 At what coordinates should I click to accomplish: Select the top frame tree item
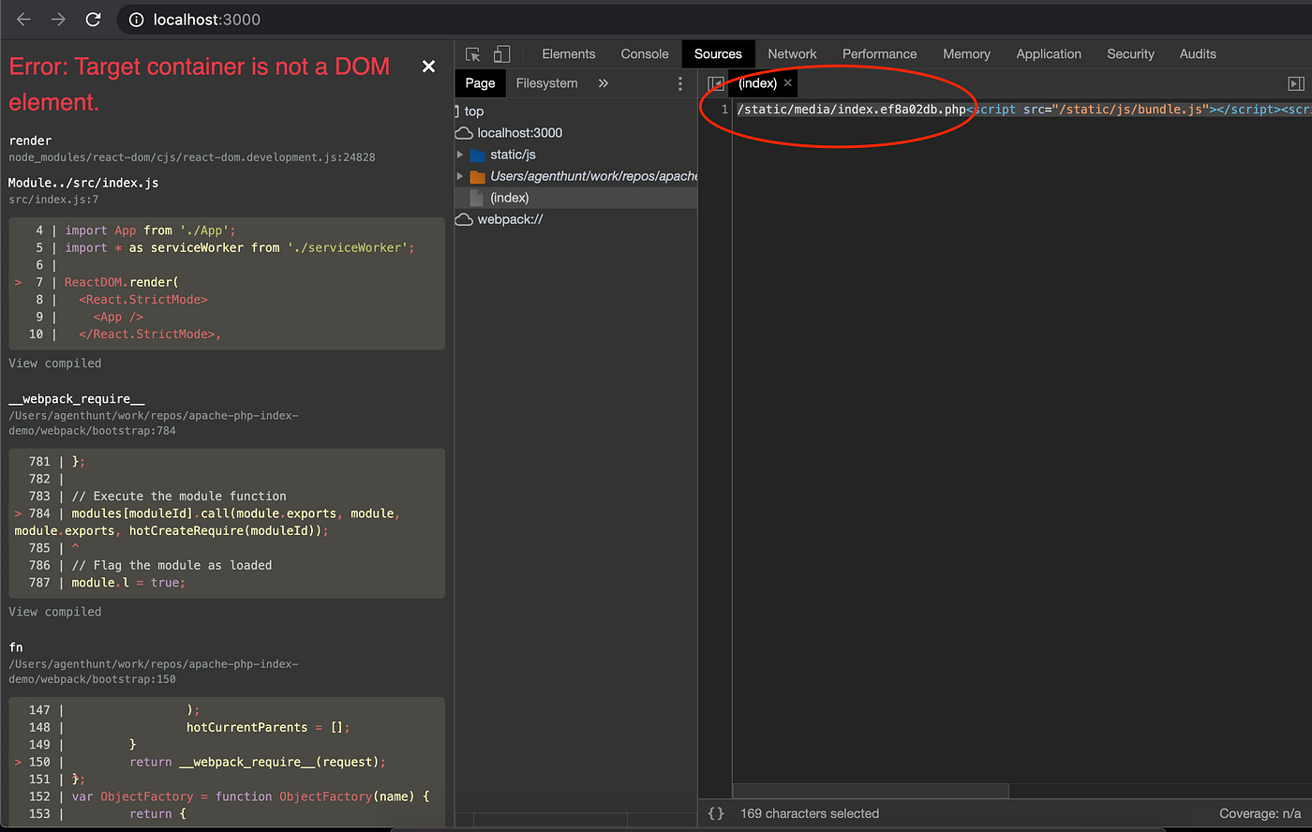coord(474,111)
